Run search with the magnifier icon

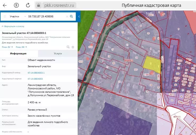71,16
